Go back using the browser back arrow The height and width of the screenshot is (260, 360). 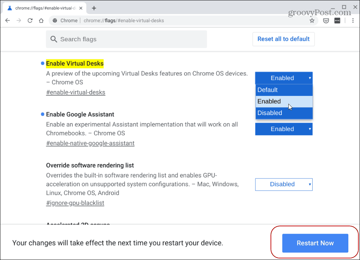coord(7,20)
